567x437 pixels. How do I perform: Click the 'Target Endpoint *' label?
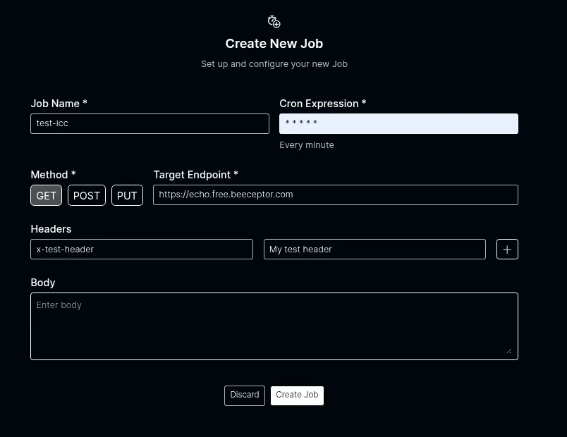pyautogui.click(x=195, y=175)
